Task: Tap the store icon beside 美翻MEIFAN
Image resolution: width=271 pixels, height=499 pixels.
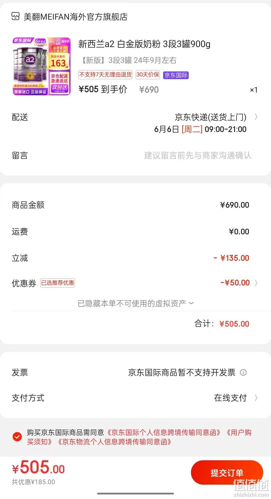Action: (16, 16)
